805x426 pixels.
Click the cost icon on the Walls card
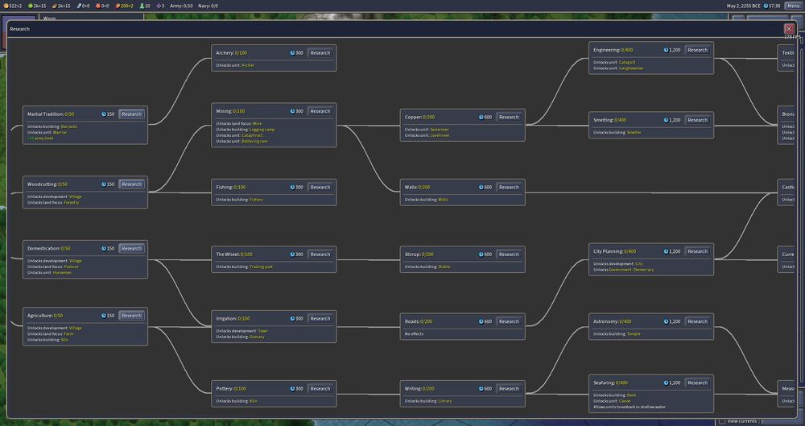[x=481, y=187]
